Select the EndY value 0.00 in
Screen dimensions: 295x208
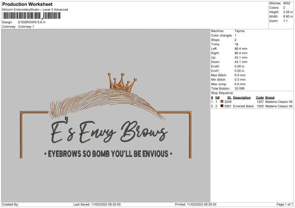tap(239, 71)
